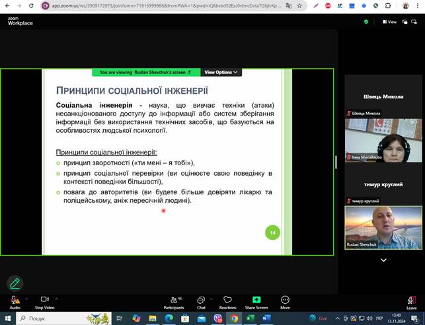425x325 pixels.
Task: Open the Participants panel
Action: click(x=173, y=300)
